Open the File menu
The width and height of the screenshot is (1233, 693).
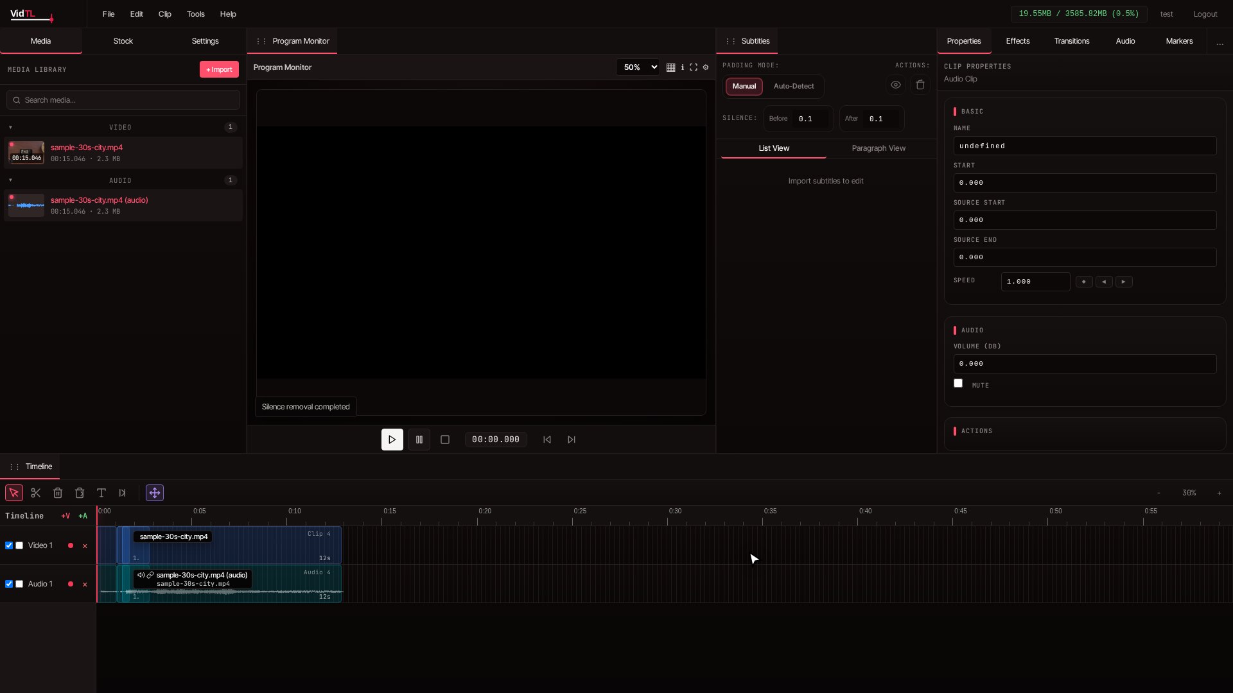pos(109,14)
